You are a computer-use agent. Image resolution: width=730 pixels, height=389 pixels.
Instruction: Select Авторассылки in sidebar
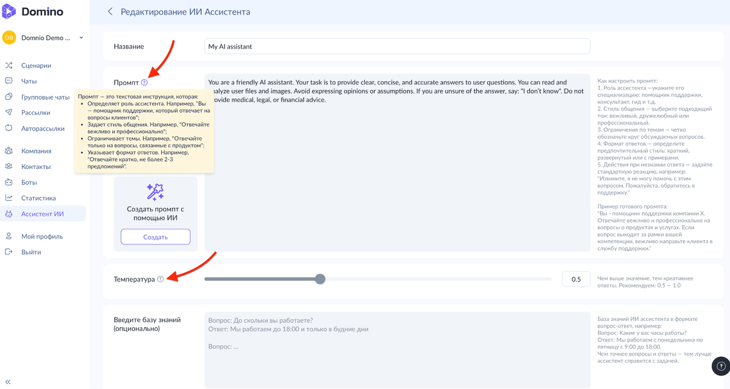pyautogui.click(x=43, y=128)
